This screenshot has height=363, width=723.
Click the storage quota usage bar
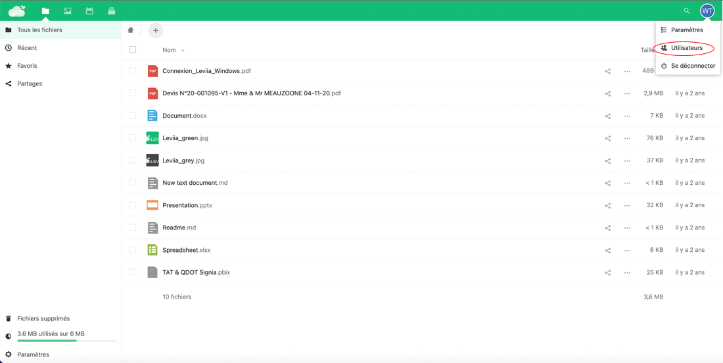coord(67,341)
